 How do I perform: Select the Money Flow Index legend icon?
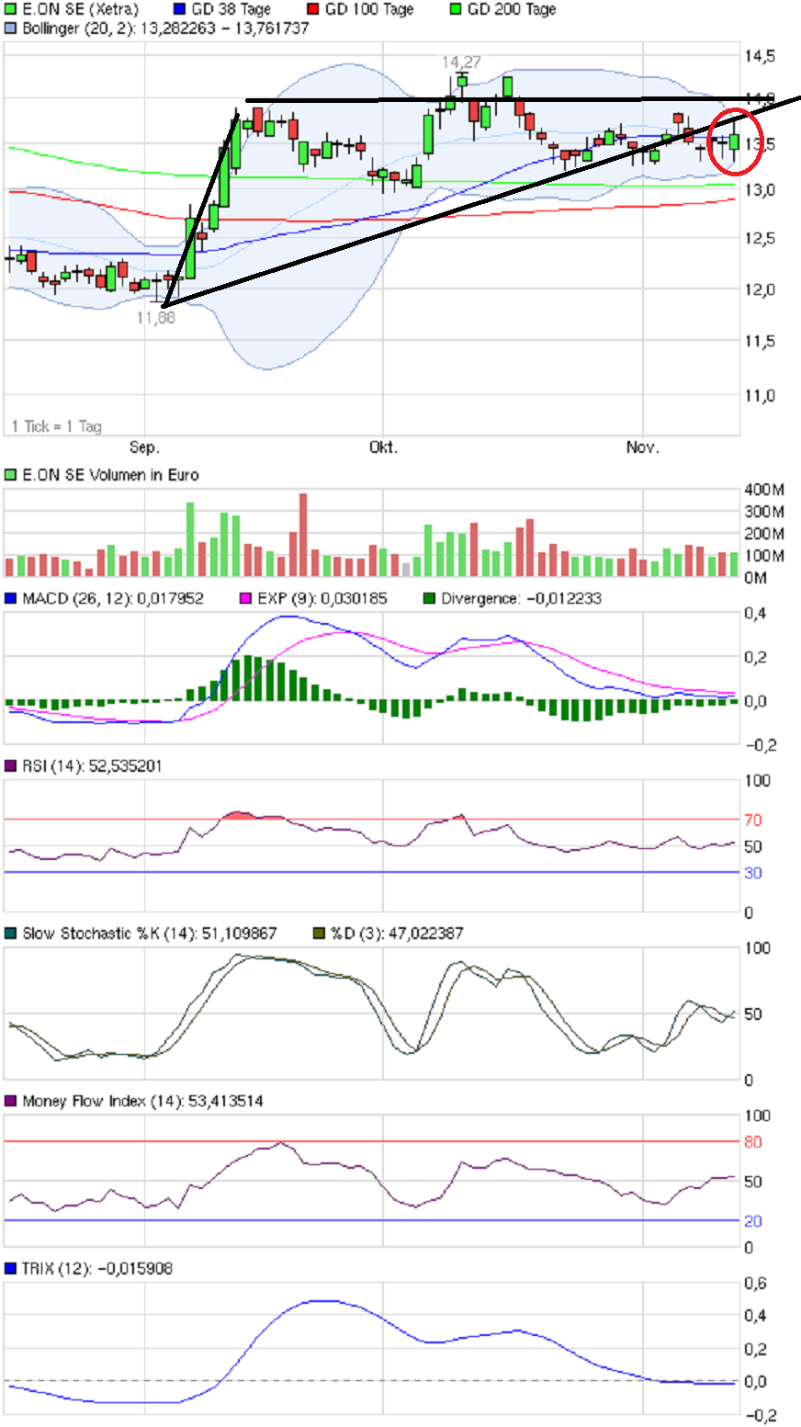click(x=10, y=1100)
